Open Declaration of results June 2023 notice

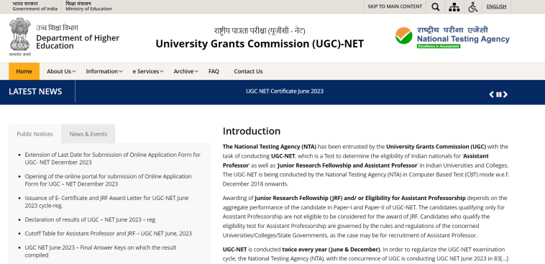90,219
